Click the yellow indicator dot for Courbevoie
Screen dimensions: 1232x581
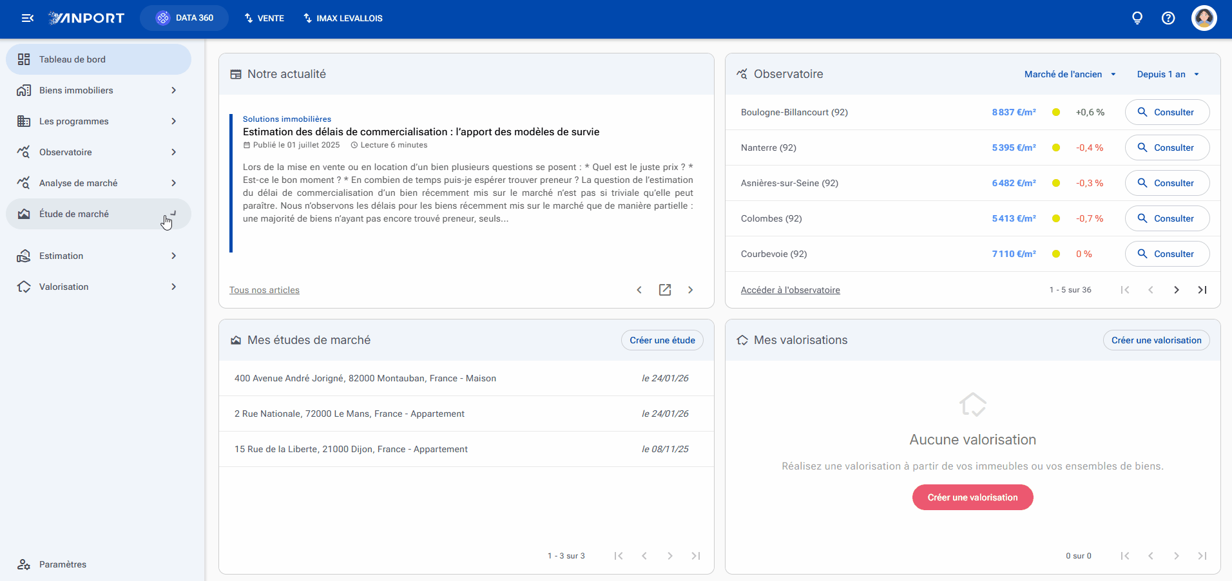pyautogui.click(x=1056, y=254)
